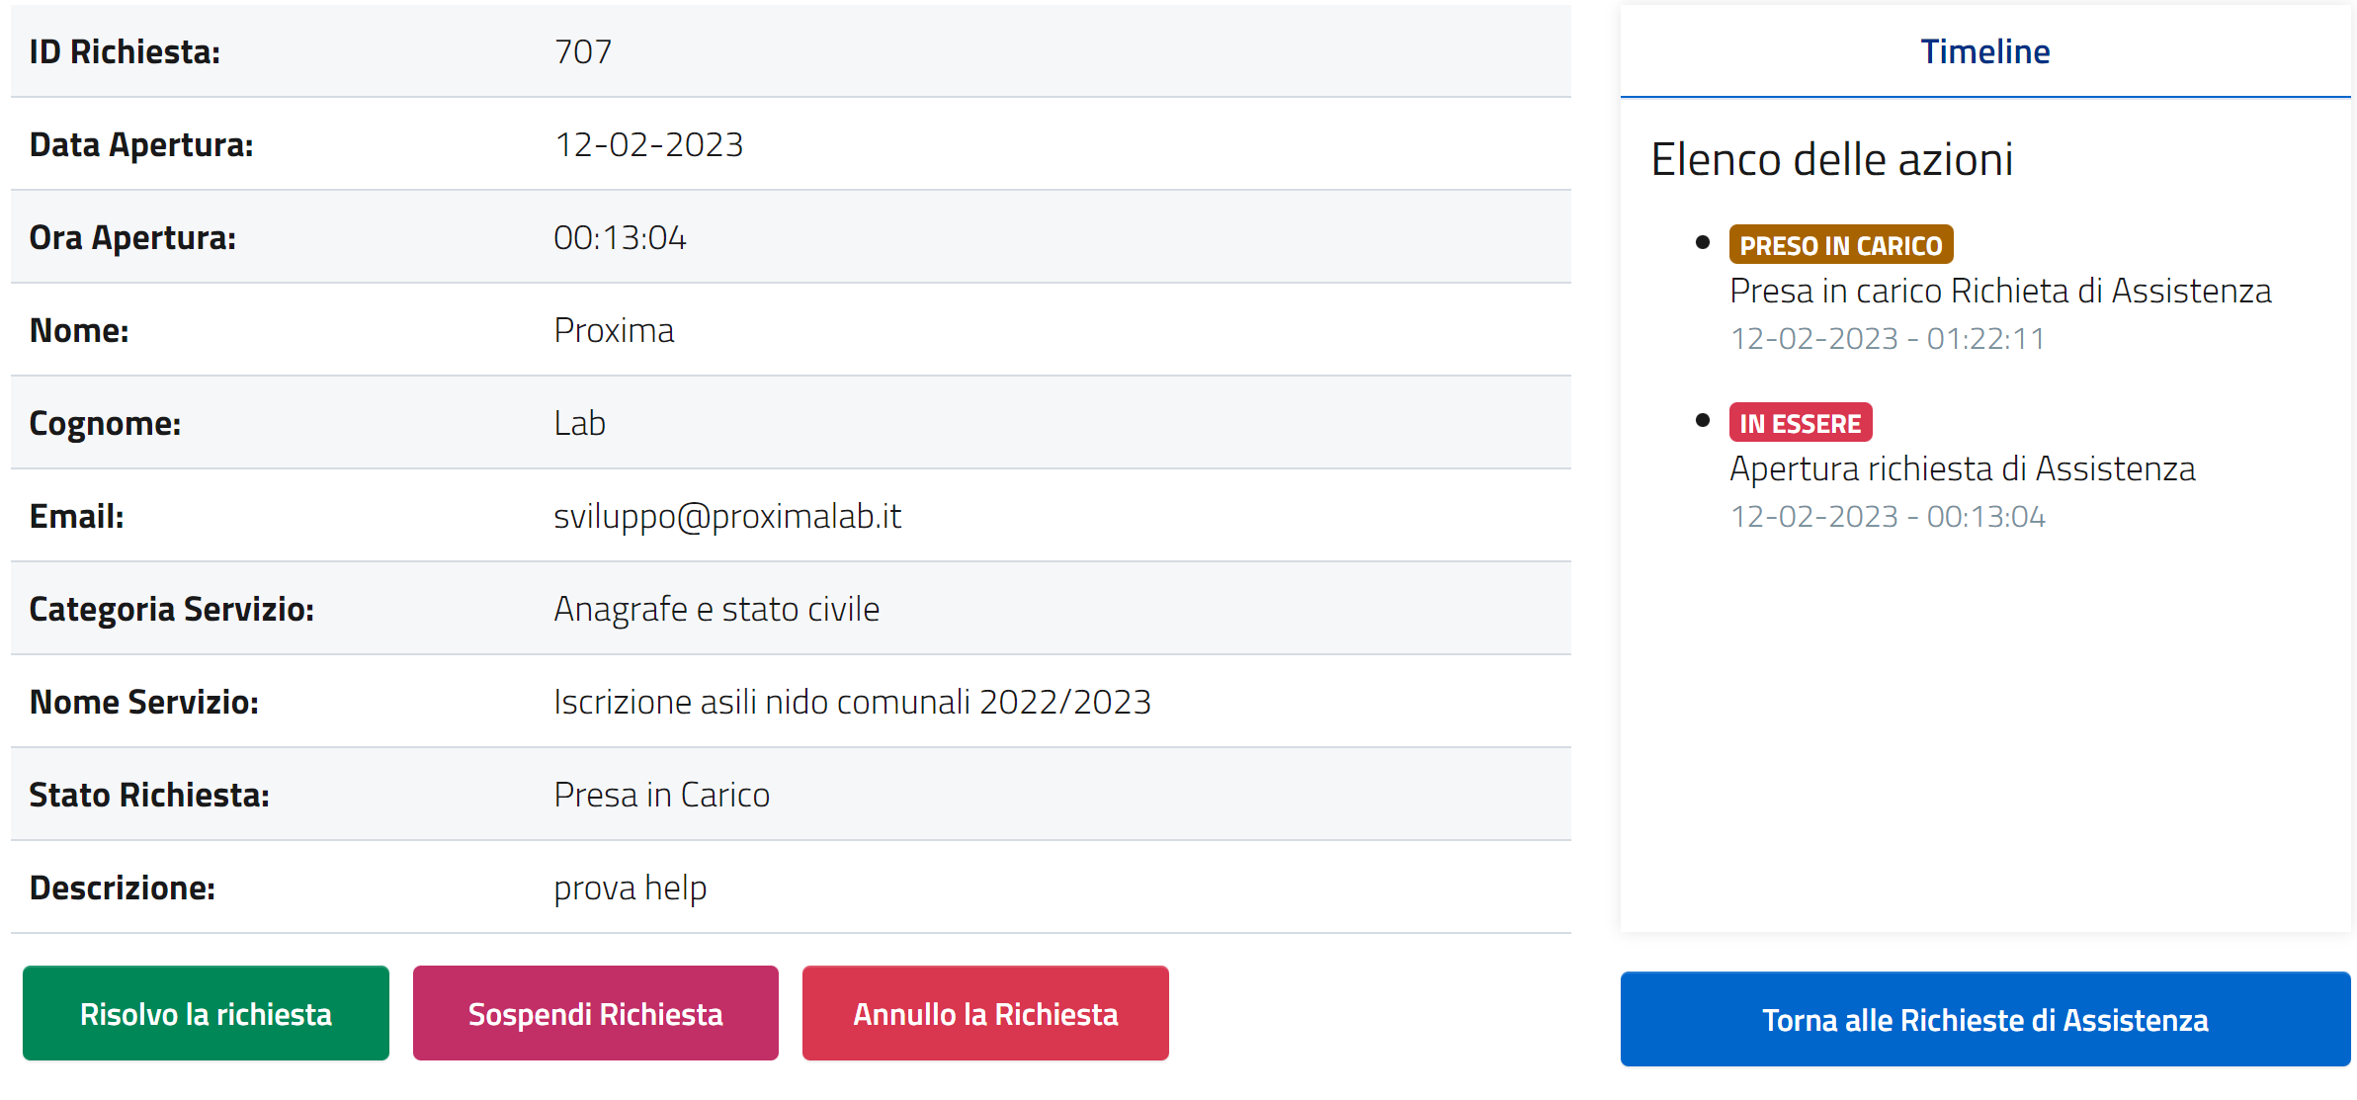Click the Risolvo la richiesta button
The height and width of the screenshot is (1100, 2357).
point(206,1014)
